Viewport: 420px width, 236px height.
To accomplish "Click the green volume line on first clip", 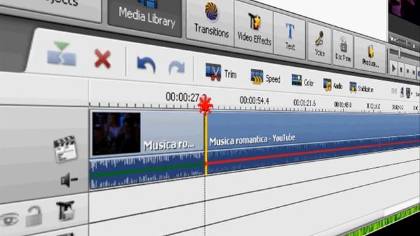I will point(147,170).
